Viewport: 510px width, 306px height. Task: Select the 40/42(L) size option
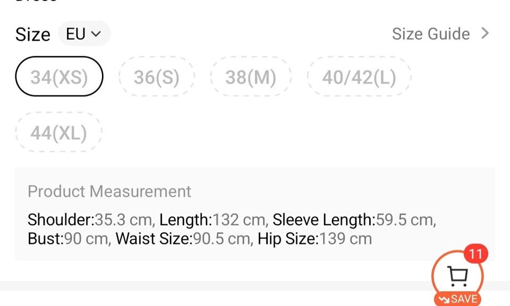tap(359, 77)
